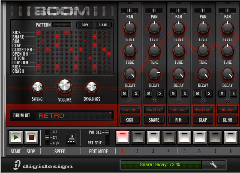The height and width of the screenshot is (173, 240).
Task: Click the Rim channel Decay knob
Action: point(179,74)
